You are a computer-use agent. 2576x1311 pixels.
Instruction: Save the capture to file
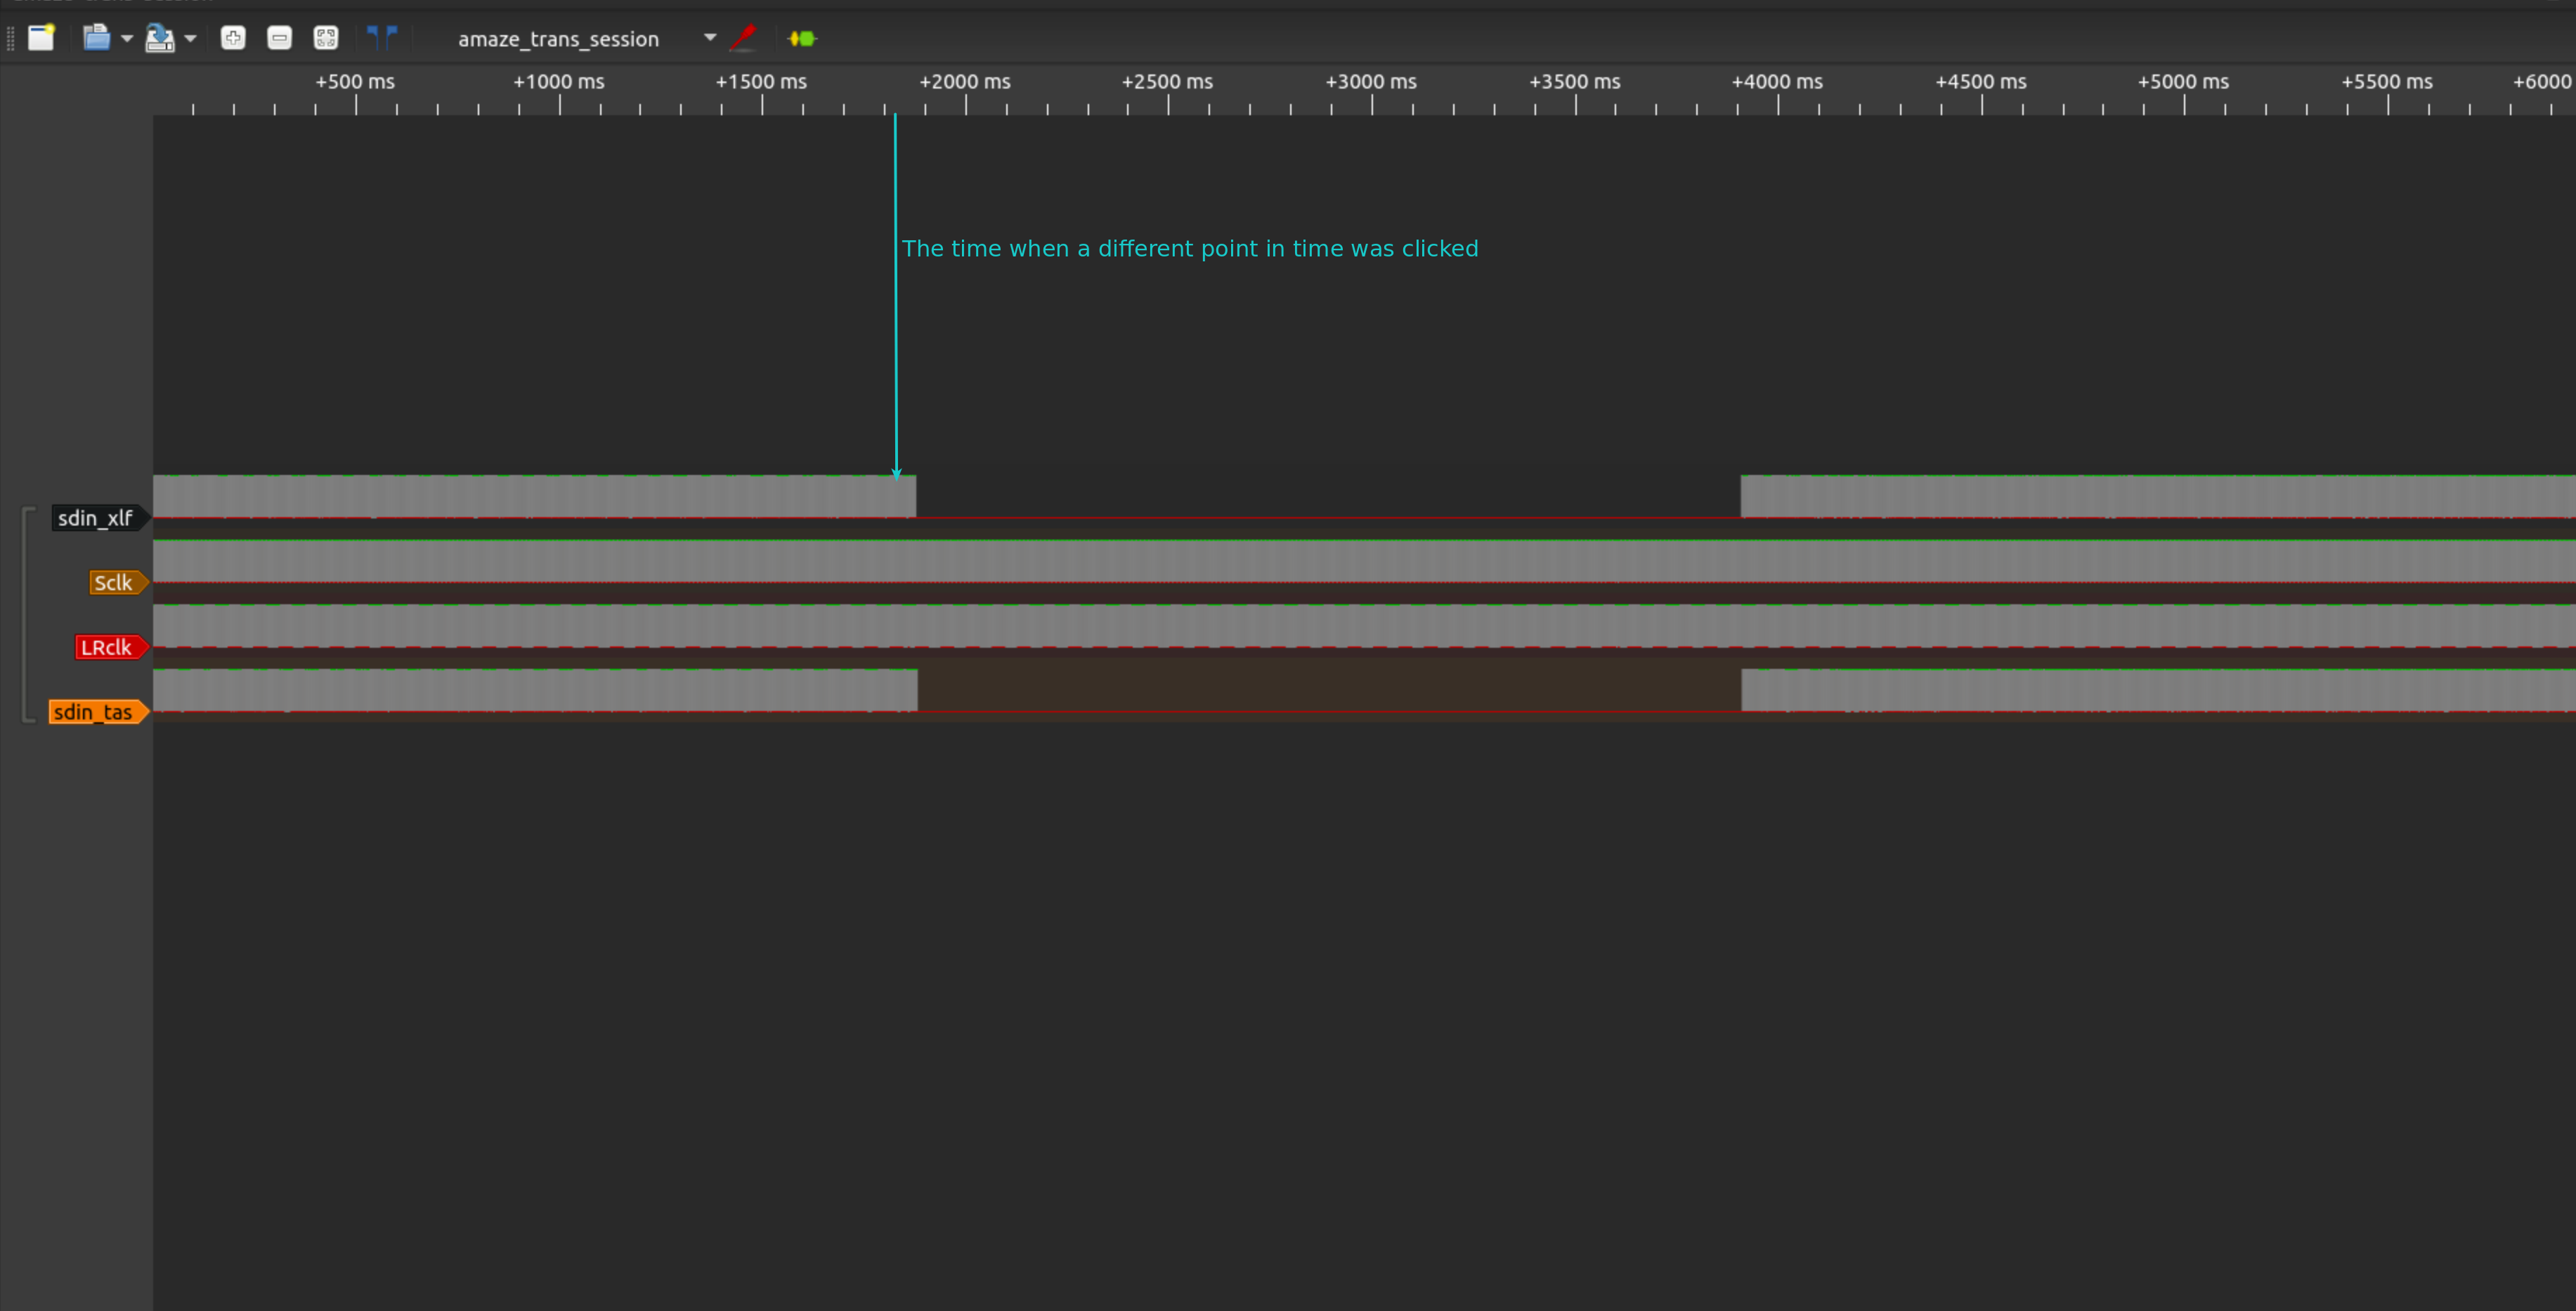[x=160, y=38]
